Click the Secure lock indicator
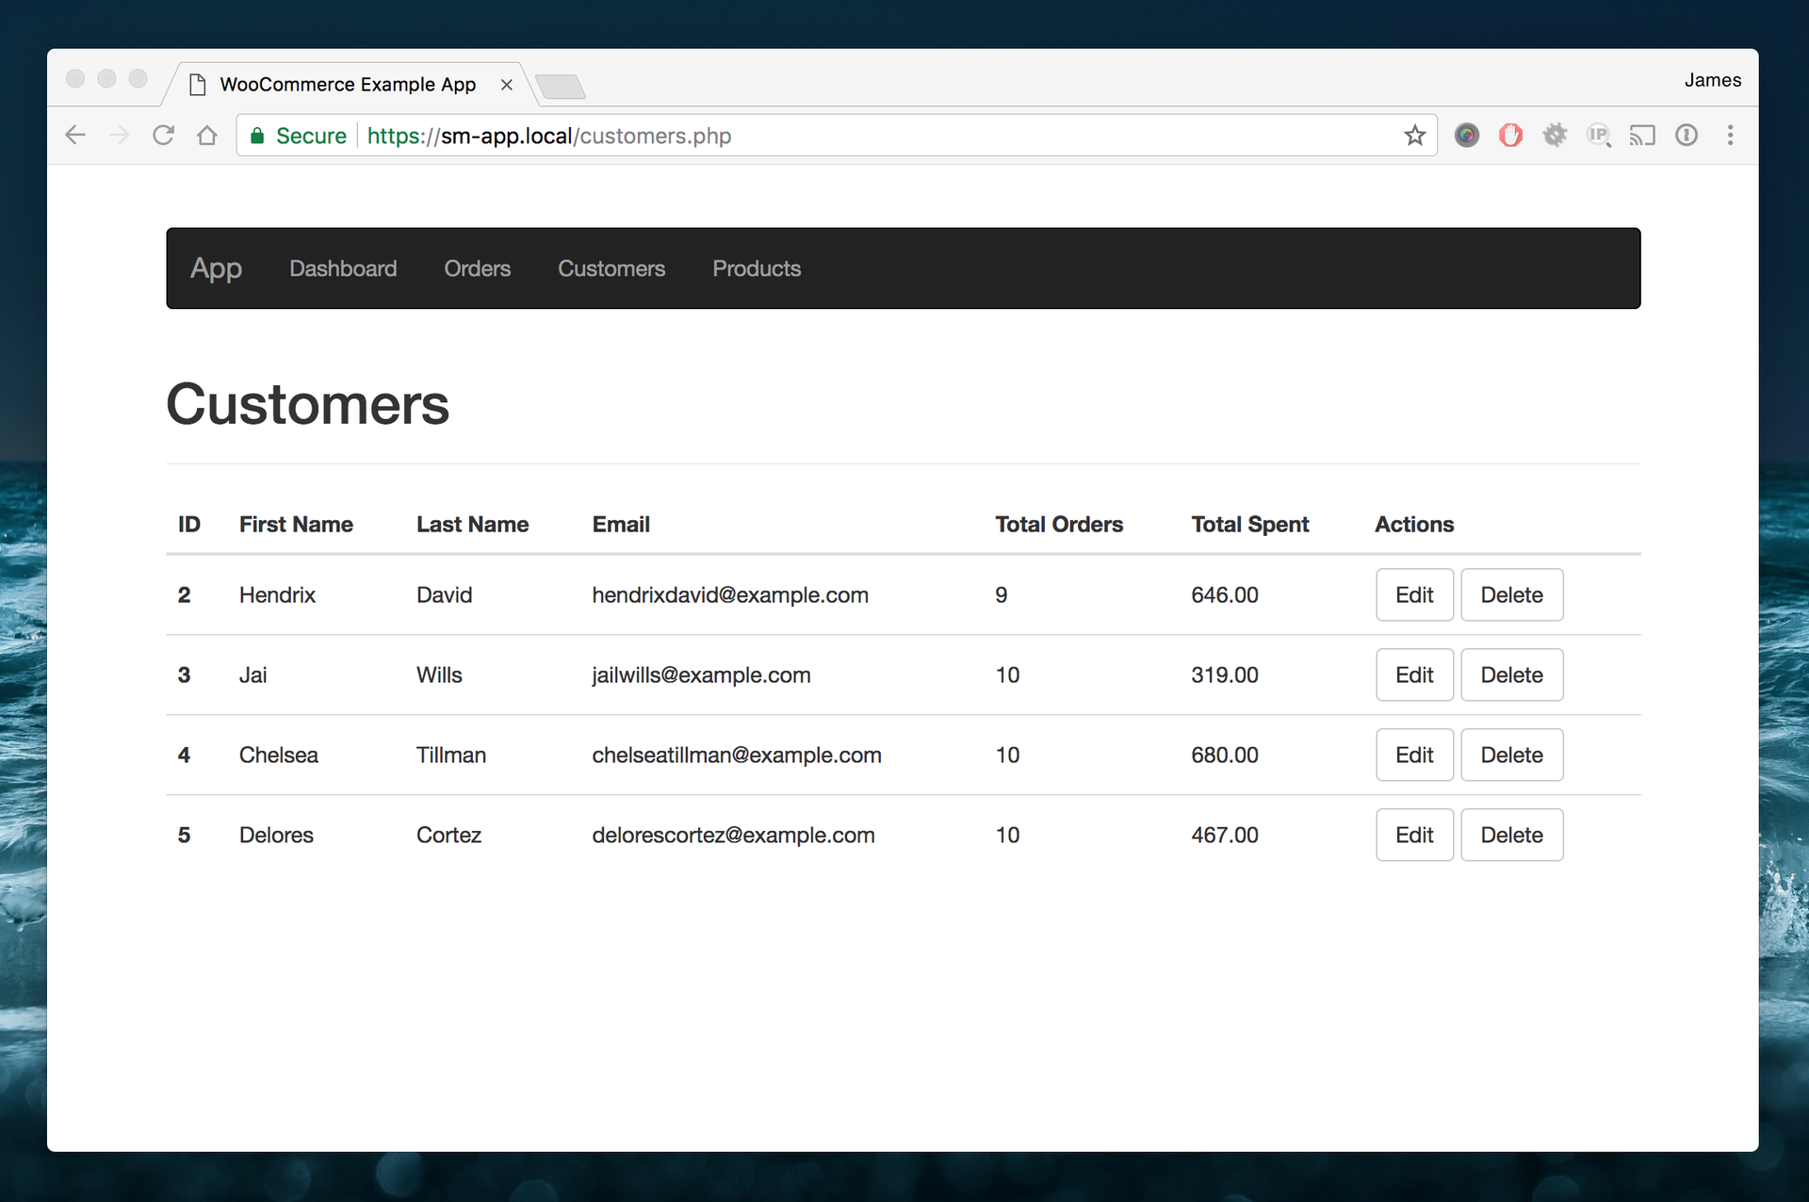 coord(296,135)
